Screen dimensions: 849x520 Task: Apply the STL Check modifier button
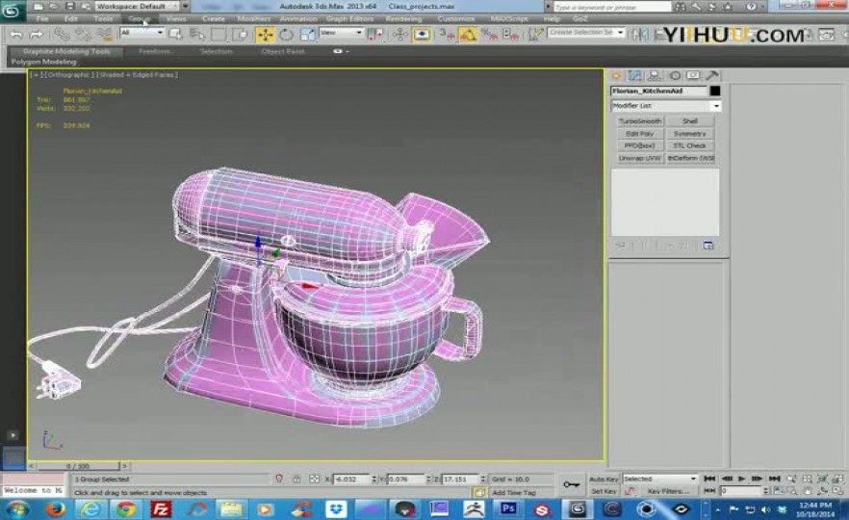690,145
